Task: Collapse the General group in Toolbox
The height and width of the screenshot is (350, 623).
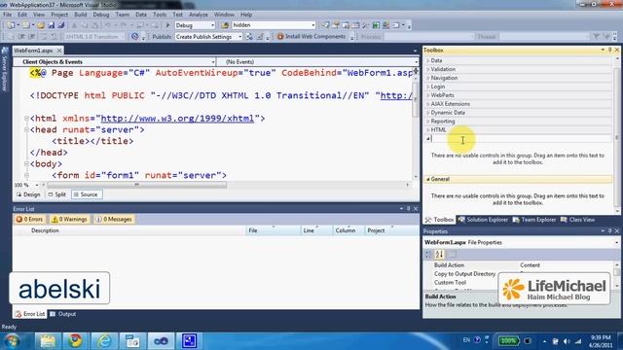Action: [x=428, y=179]
